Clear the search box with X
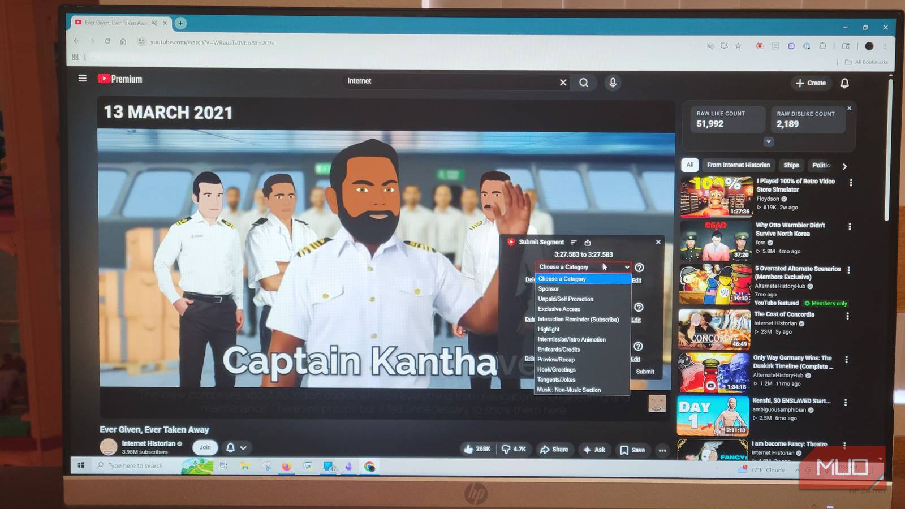 [x=563, y=83]
